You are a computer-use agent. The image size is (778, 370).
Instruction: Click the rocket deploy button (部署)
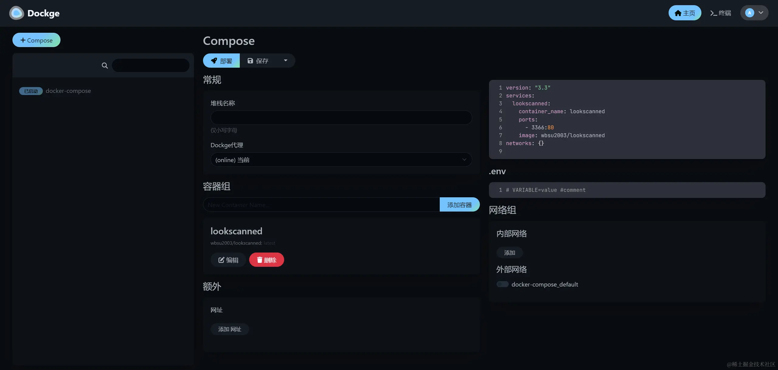click(221, 61)
